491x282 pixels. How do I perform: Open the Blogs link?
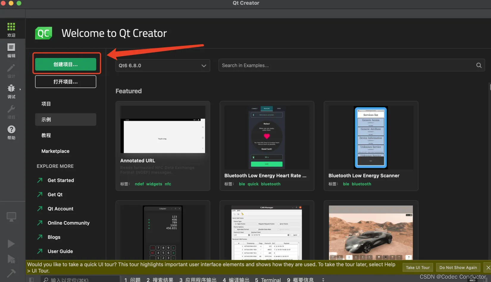click(x=54, y=237)
